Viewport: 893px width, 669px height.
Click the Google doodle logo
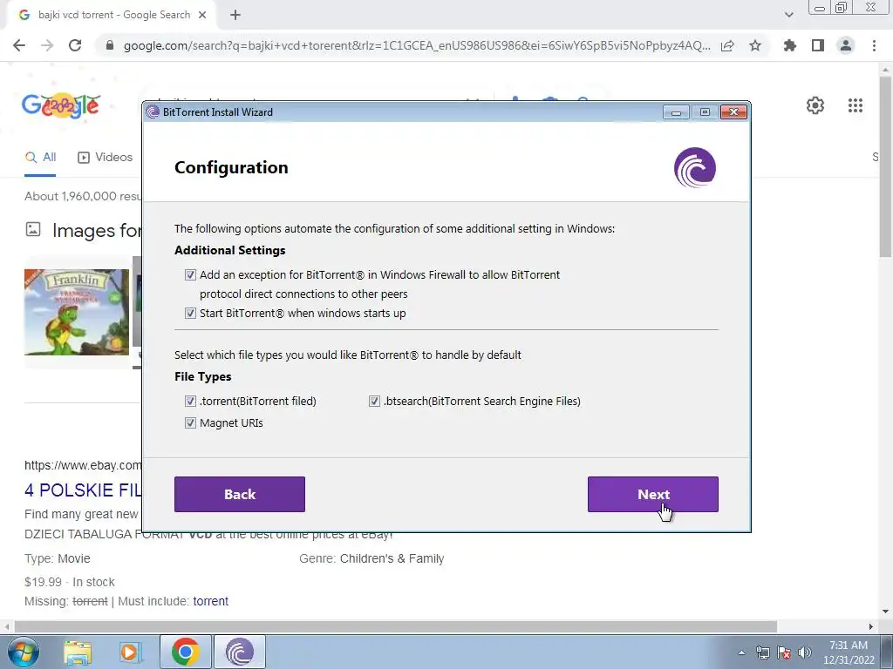click(61, 105)
